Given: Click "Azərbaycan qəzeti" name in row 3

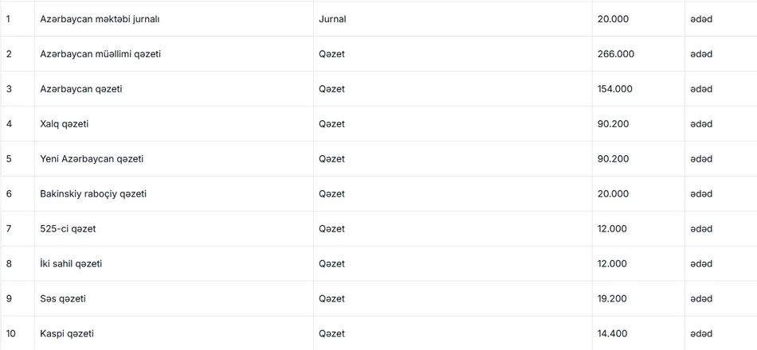Looking at the screenshot, I should pos(81,88).
